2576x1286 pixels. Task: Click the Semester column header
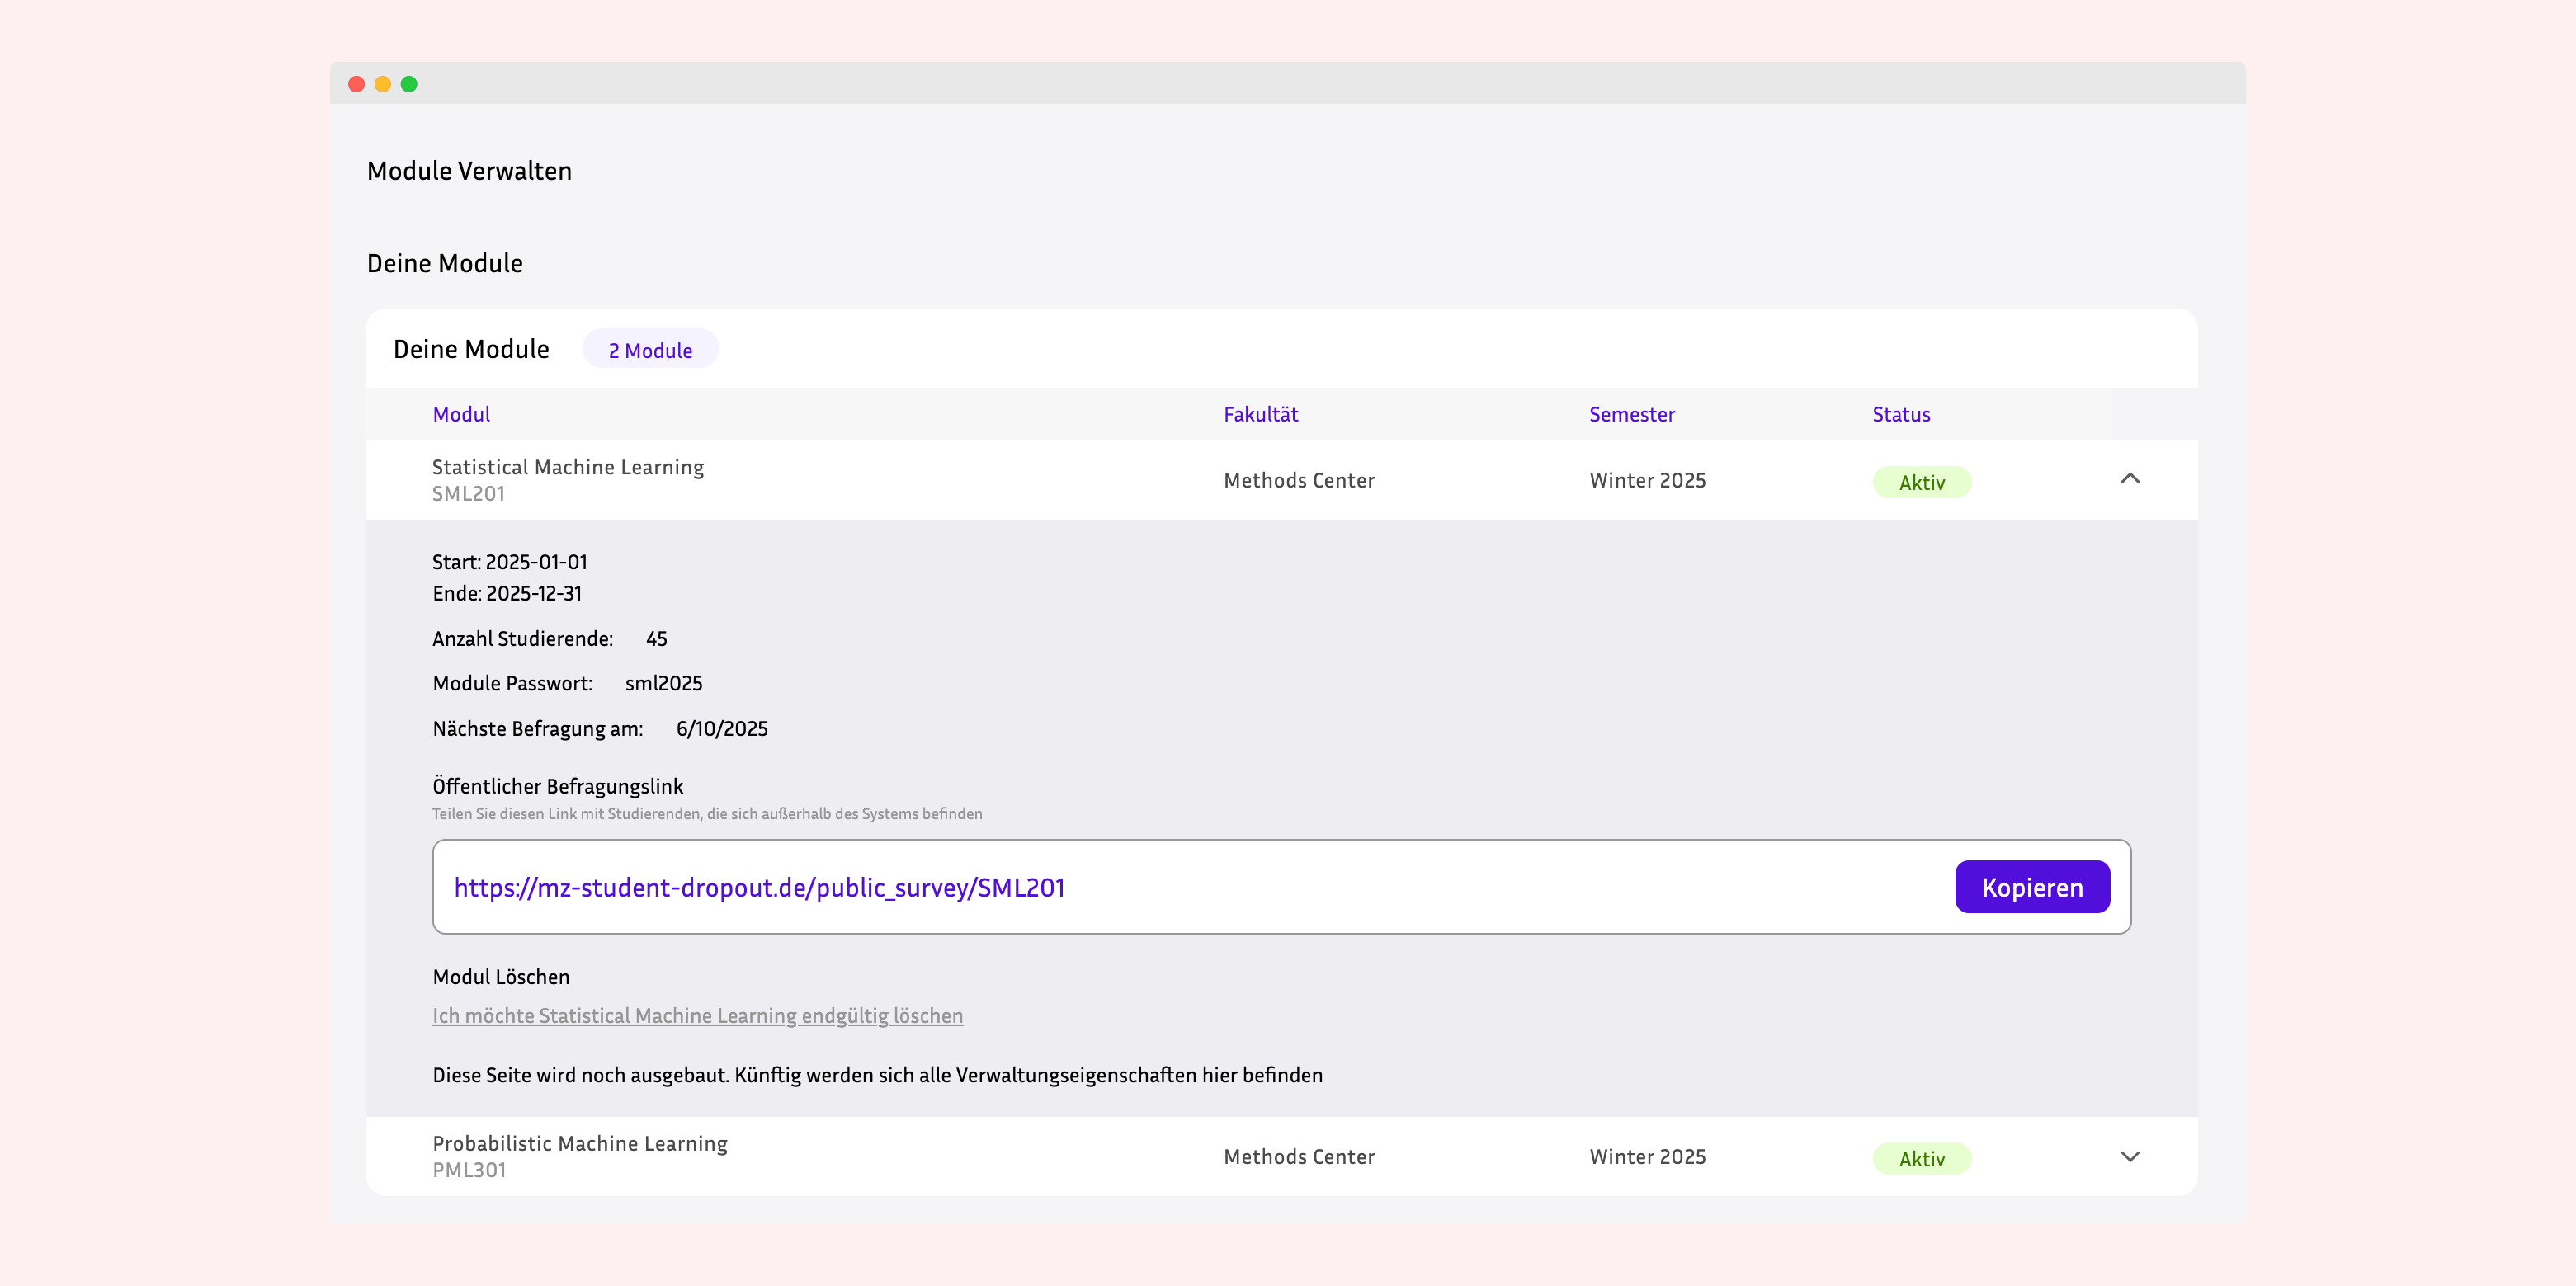point(1631,413)
